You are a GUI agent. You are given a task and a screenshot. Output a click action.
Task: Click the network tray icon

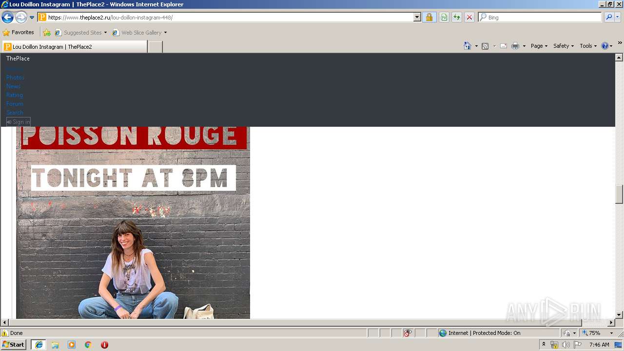coord(554,345)
